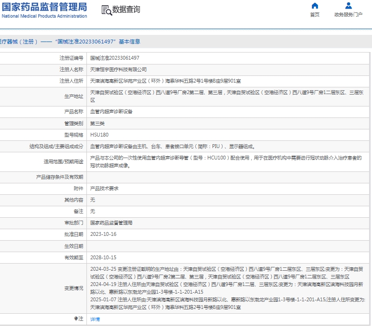
Task: Click model value HSU180
Action: coord(99,135)
